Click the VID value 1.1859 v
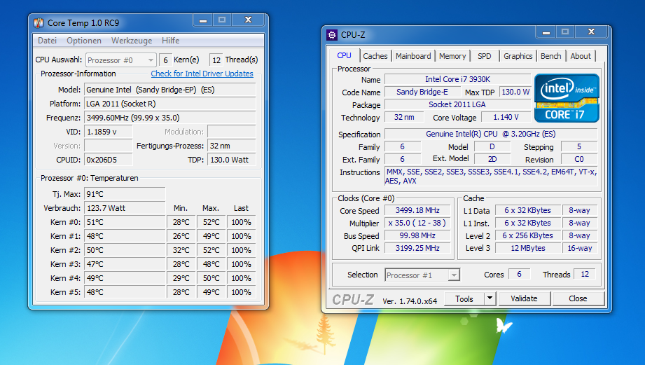 (x=109, y=132)
